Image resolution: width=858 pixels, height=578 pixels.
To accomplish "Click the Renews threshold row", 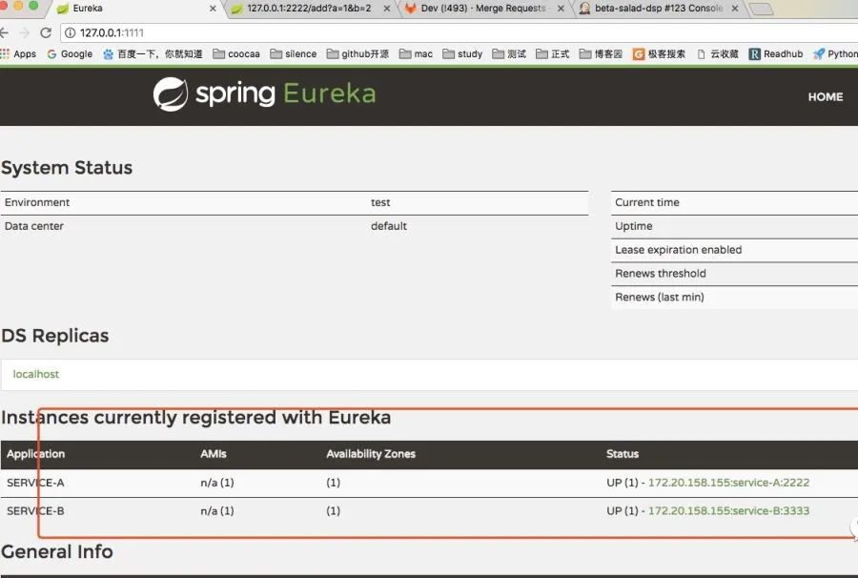I will tap(734, 273).
